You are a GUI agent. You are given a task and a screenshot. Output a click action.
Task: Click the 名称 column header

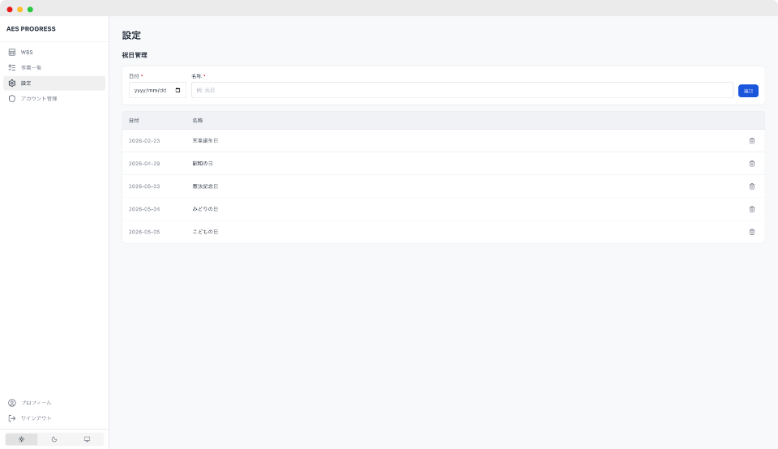(198, 121)
